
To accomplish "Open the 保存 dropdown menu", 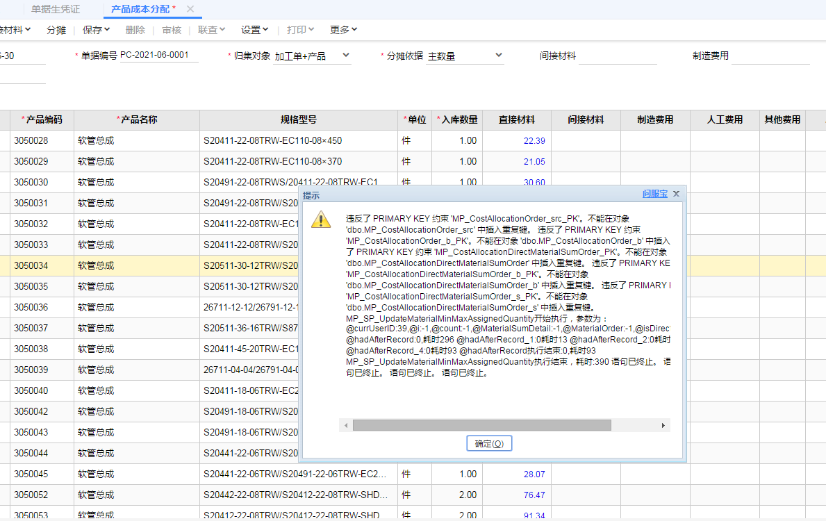I will point(96,30).
